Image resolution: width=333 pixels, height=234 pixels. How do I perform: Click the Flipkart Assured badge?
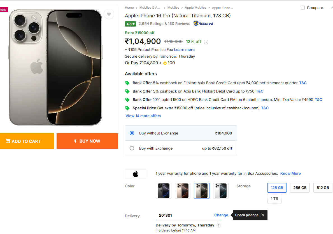(x=203, y=23)
